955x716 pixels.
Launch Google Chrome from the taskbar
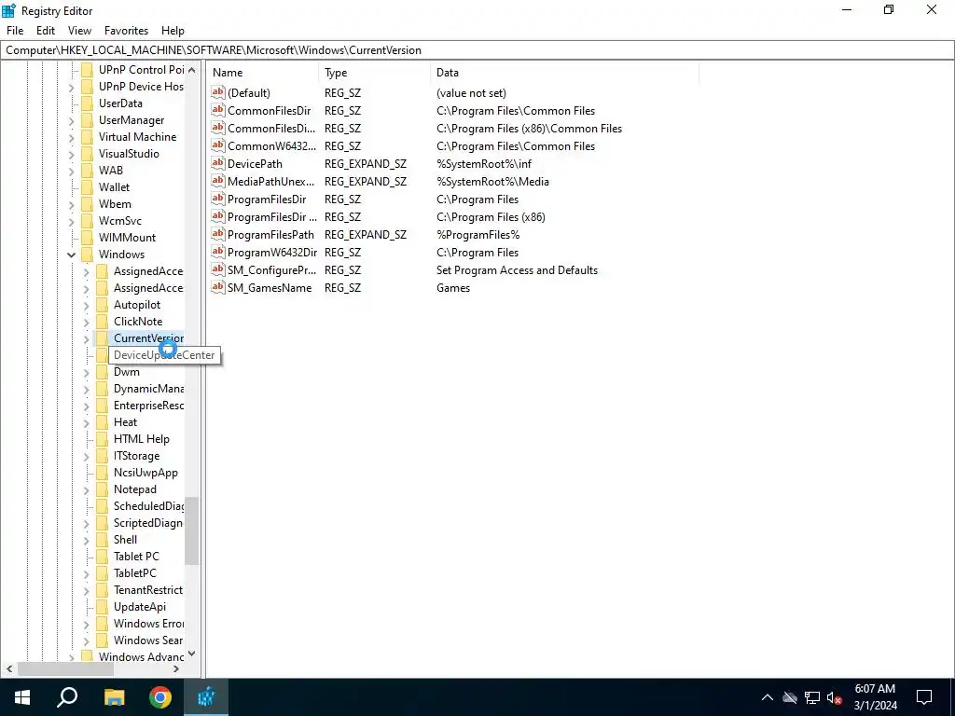click(160, 697)
